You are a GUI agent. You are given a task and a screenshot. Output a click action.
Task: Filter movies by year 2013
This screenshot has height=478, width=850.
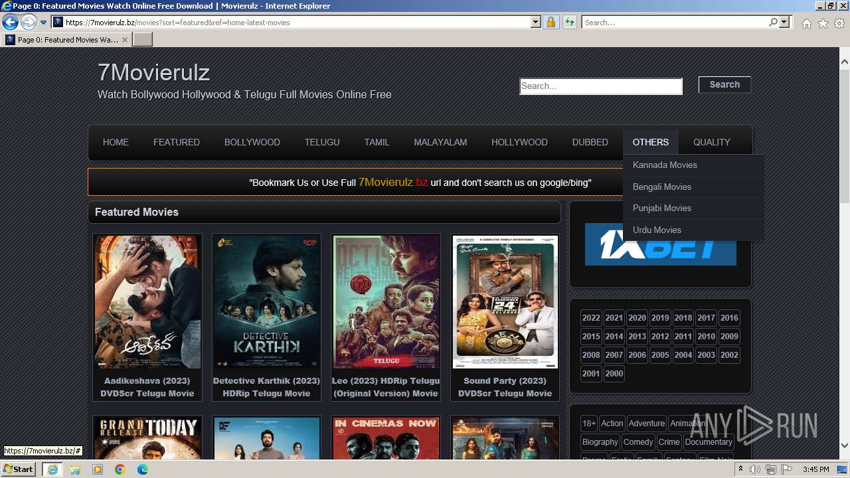pyautogui.click(x=637, y=337)
